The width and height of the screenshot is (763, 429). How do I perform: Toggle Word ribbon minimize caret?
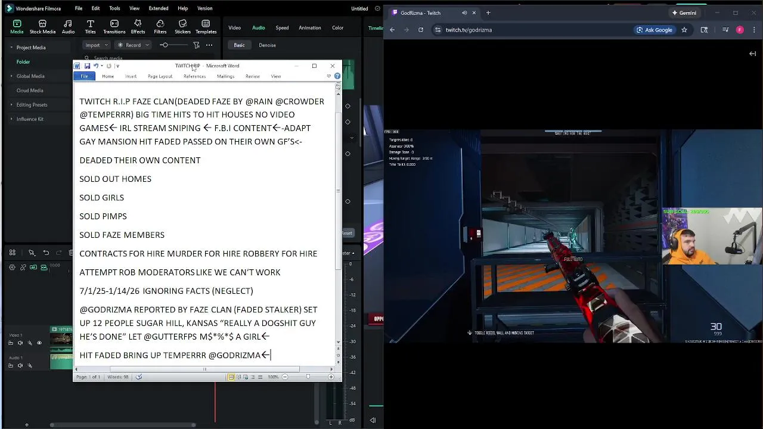[x=328, y=76]
